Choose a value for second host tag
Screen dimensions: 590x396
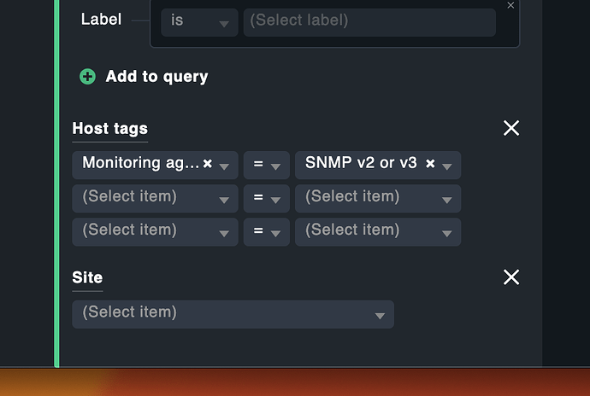tap(377, 198)
